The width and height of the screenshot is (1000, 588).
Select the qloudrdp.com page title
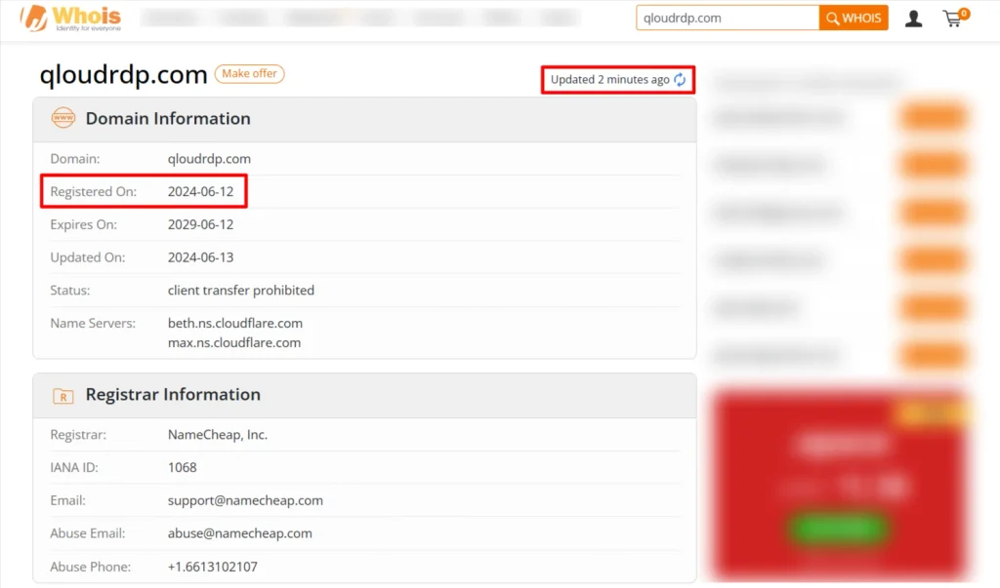[x=124, y=75]
